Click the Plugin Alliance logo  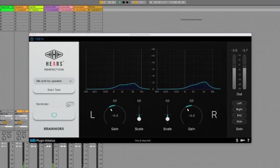click(x=42, y=140)
